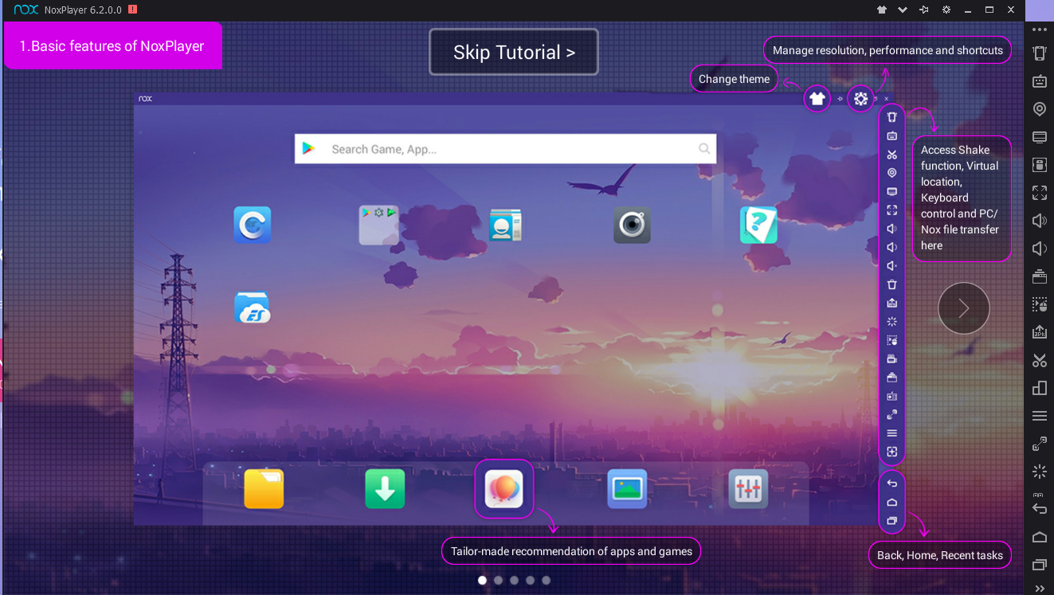Click the Skip Tutorial button
Viewport: 1054px width, 595px height.
(x=513, y=53)
